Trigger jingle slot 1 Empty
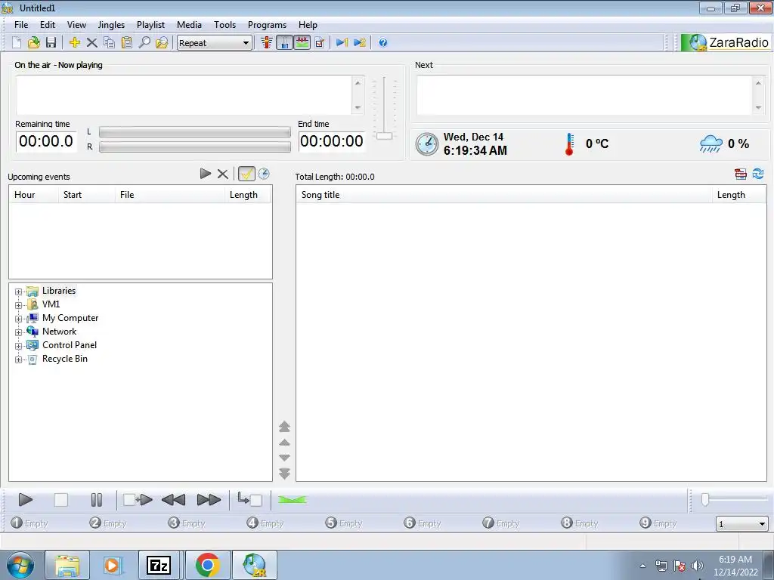 (x=29, y=523)
